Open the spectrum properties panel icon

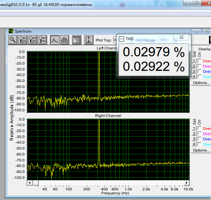77,40
